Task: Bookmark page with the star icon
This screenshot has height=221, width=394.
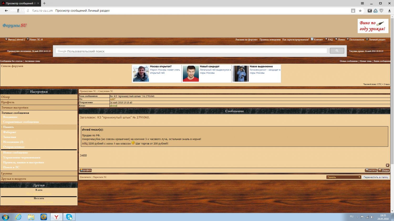Action: 360,11
